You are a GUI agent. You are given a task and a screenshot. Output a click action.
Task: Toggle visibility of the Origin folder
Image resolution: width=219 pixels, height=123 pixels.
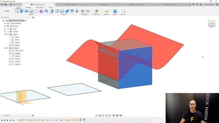point(8,29)
